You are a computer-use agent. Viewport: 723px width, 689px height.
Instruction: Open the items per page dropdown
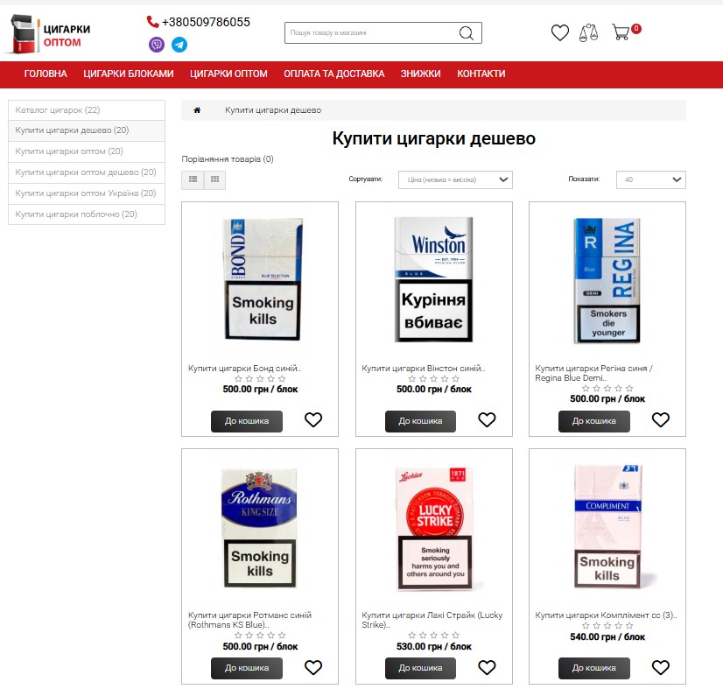click(x=650, y=179)
